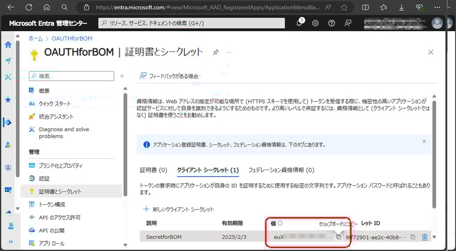This screenshot has height=251, width=456.
Task: Open the portal settings gear icon
Action: 315,23
